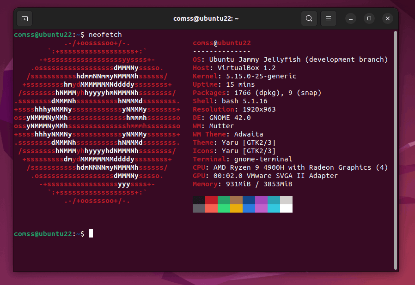Click the brown color block

[236, 200]
